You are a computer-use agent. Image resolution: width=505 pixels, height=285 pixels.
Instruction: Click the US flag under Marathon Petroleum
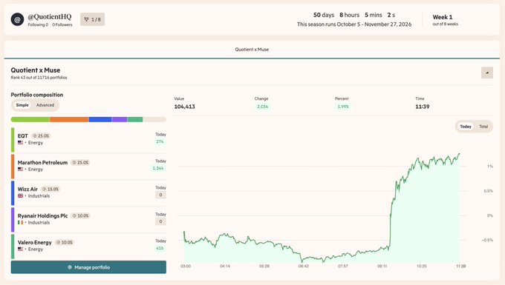(x=20, y=169)
